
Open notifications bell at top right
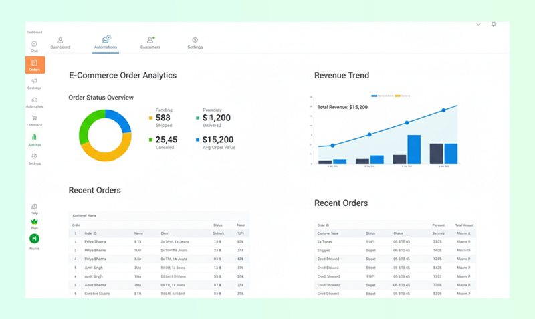[x=494, y=25]
